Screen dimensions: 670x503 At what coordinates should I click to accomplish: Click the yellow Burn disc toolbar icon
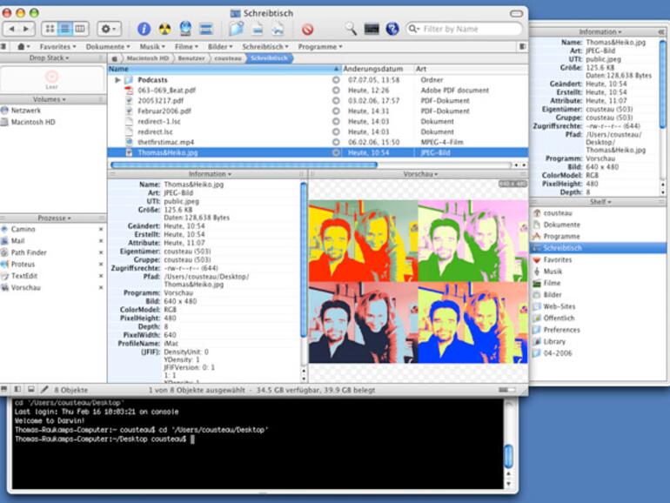(x=165, y=29)
